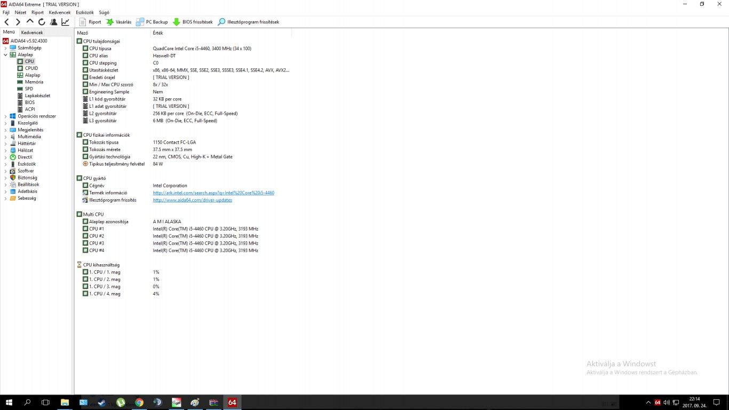Open the Riport menu in the menu bar

click(37, 12)
